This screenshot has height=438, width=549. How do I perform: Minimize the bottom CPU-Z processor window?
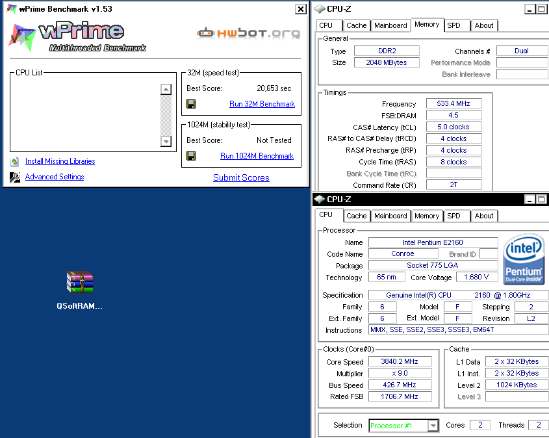[530, 200]
